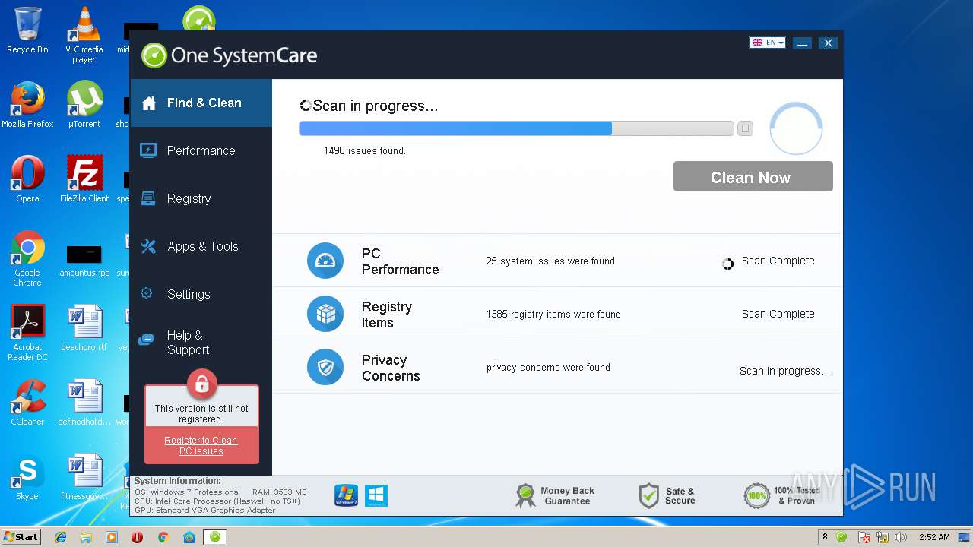Image resolution: width=973 pixels, height=547 pixels.
Task: Click the red padlock unregistered icon
Action: click(201, 384)
